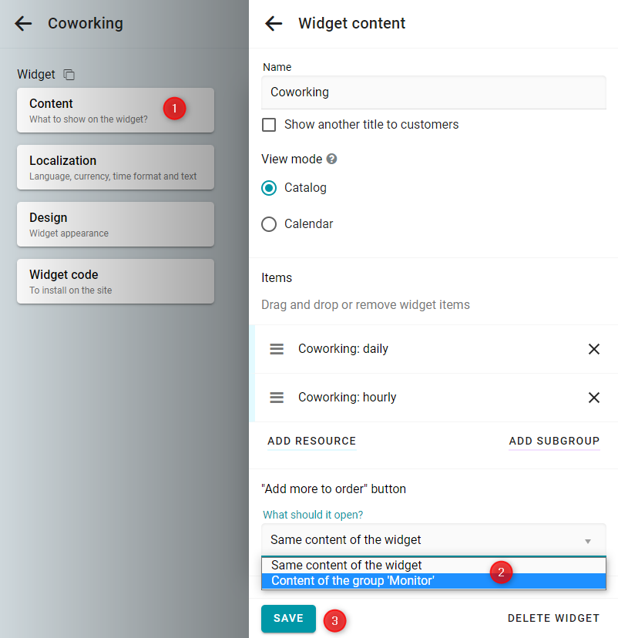The width and height of the screenshot is (618, 638).
Task: Remove the Coworking: daily item
Action: click(x=593, y=349)
